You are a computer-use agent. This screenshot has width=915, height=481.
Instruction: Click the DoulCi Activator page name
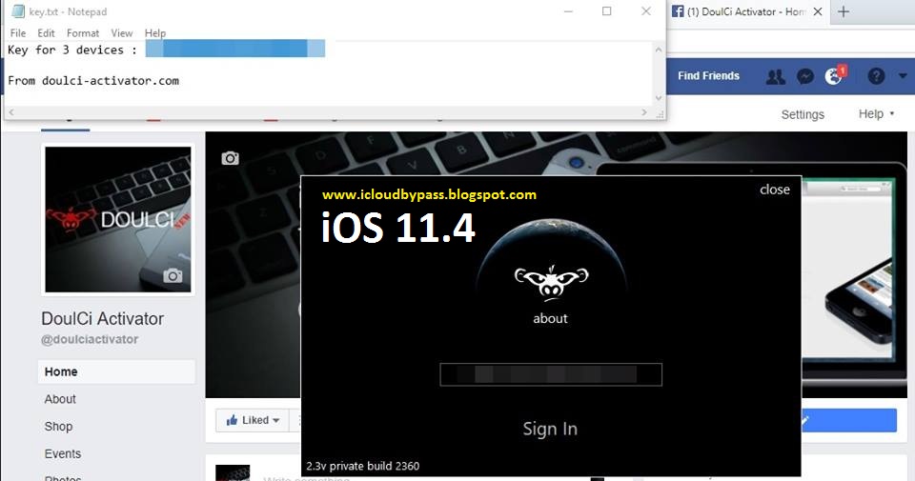point(103,318)
